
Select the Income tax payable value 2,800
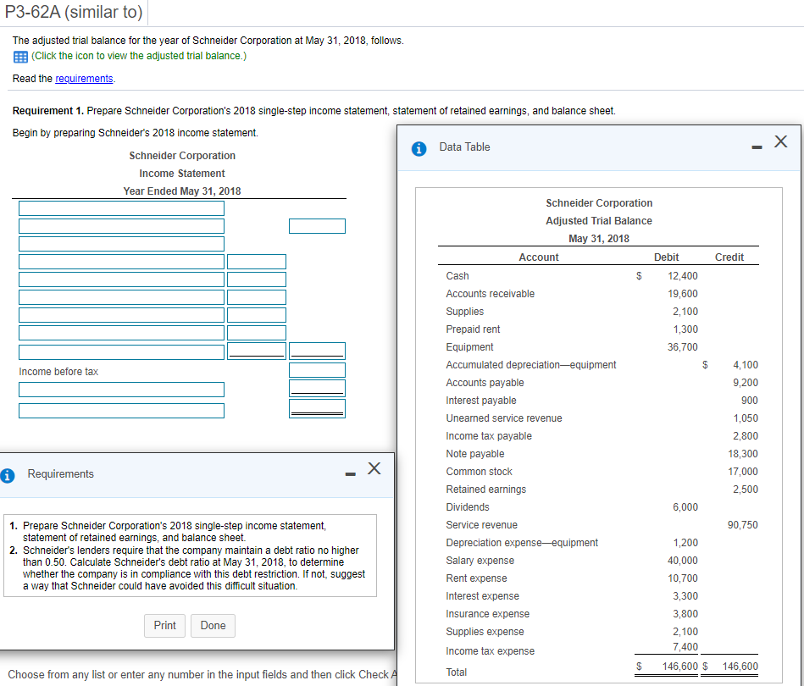click(x=746, y=436)
